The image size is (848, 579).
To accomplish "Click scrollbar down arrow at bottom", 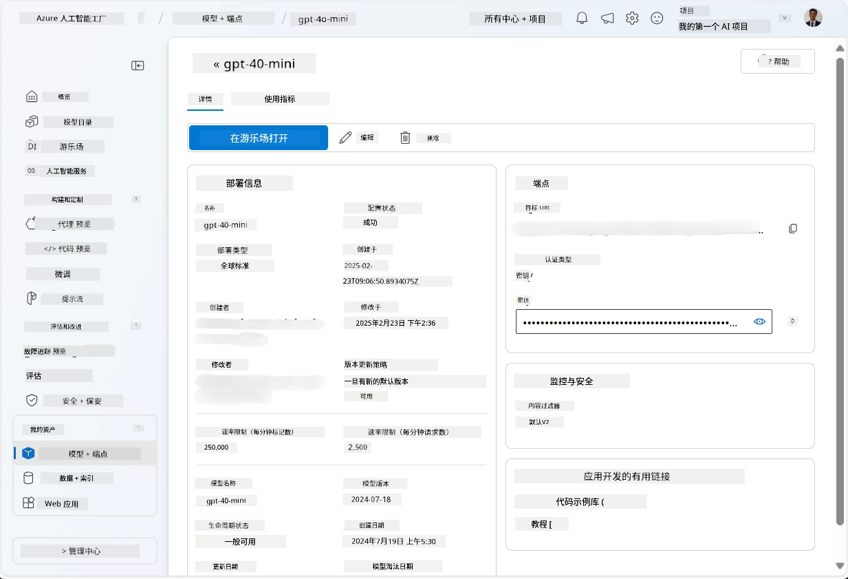I will 840,566.
